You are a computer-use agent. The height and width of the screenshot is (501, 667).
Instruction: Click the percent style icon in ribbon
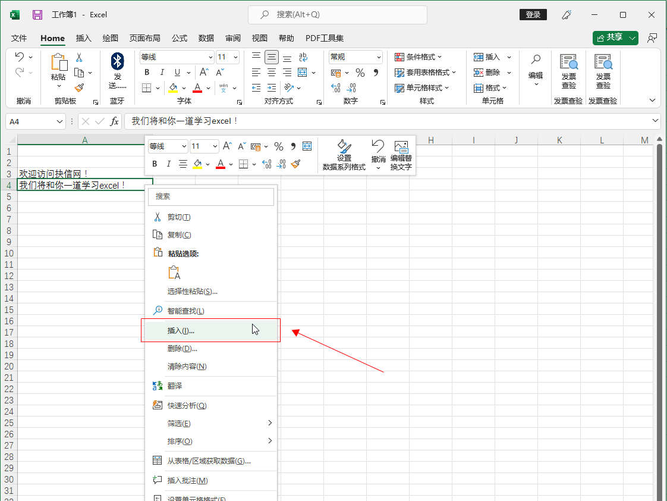pos(360,73)
